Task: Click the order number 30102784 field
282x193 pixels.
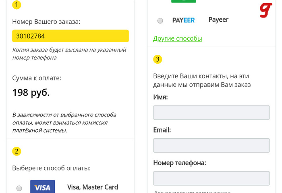Action: [70, 36]
